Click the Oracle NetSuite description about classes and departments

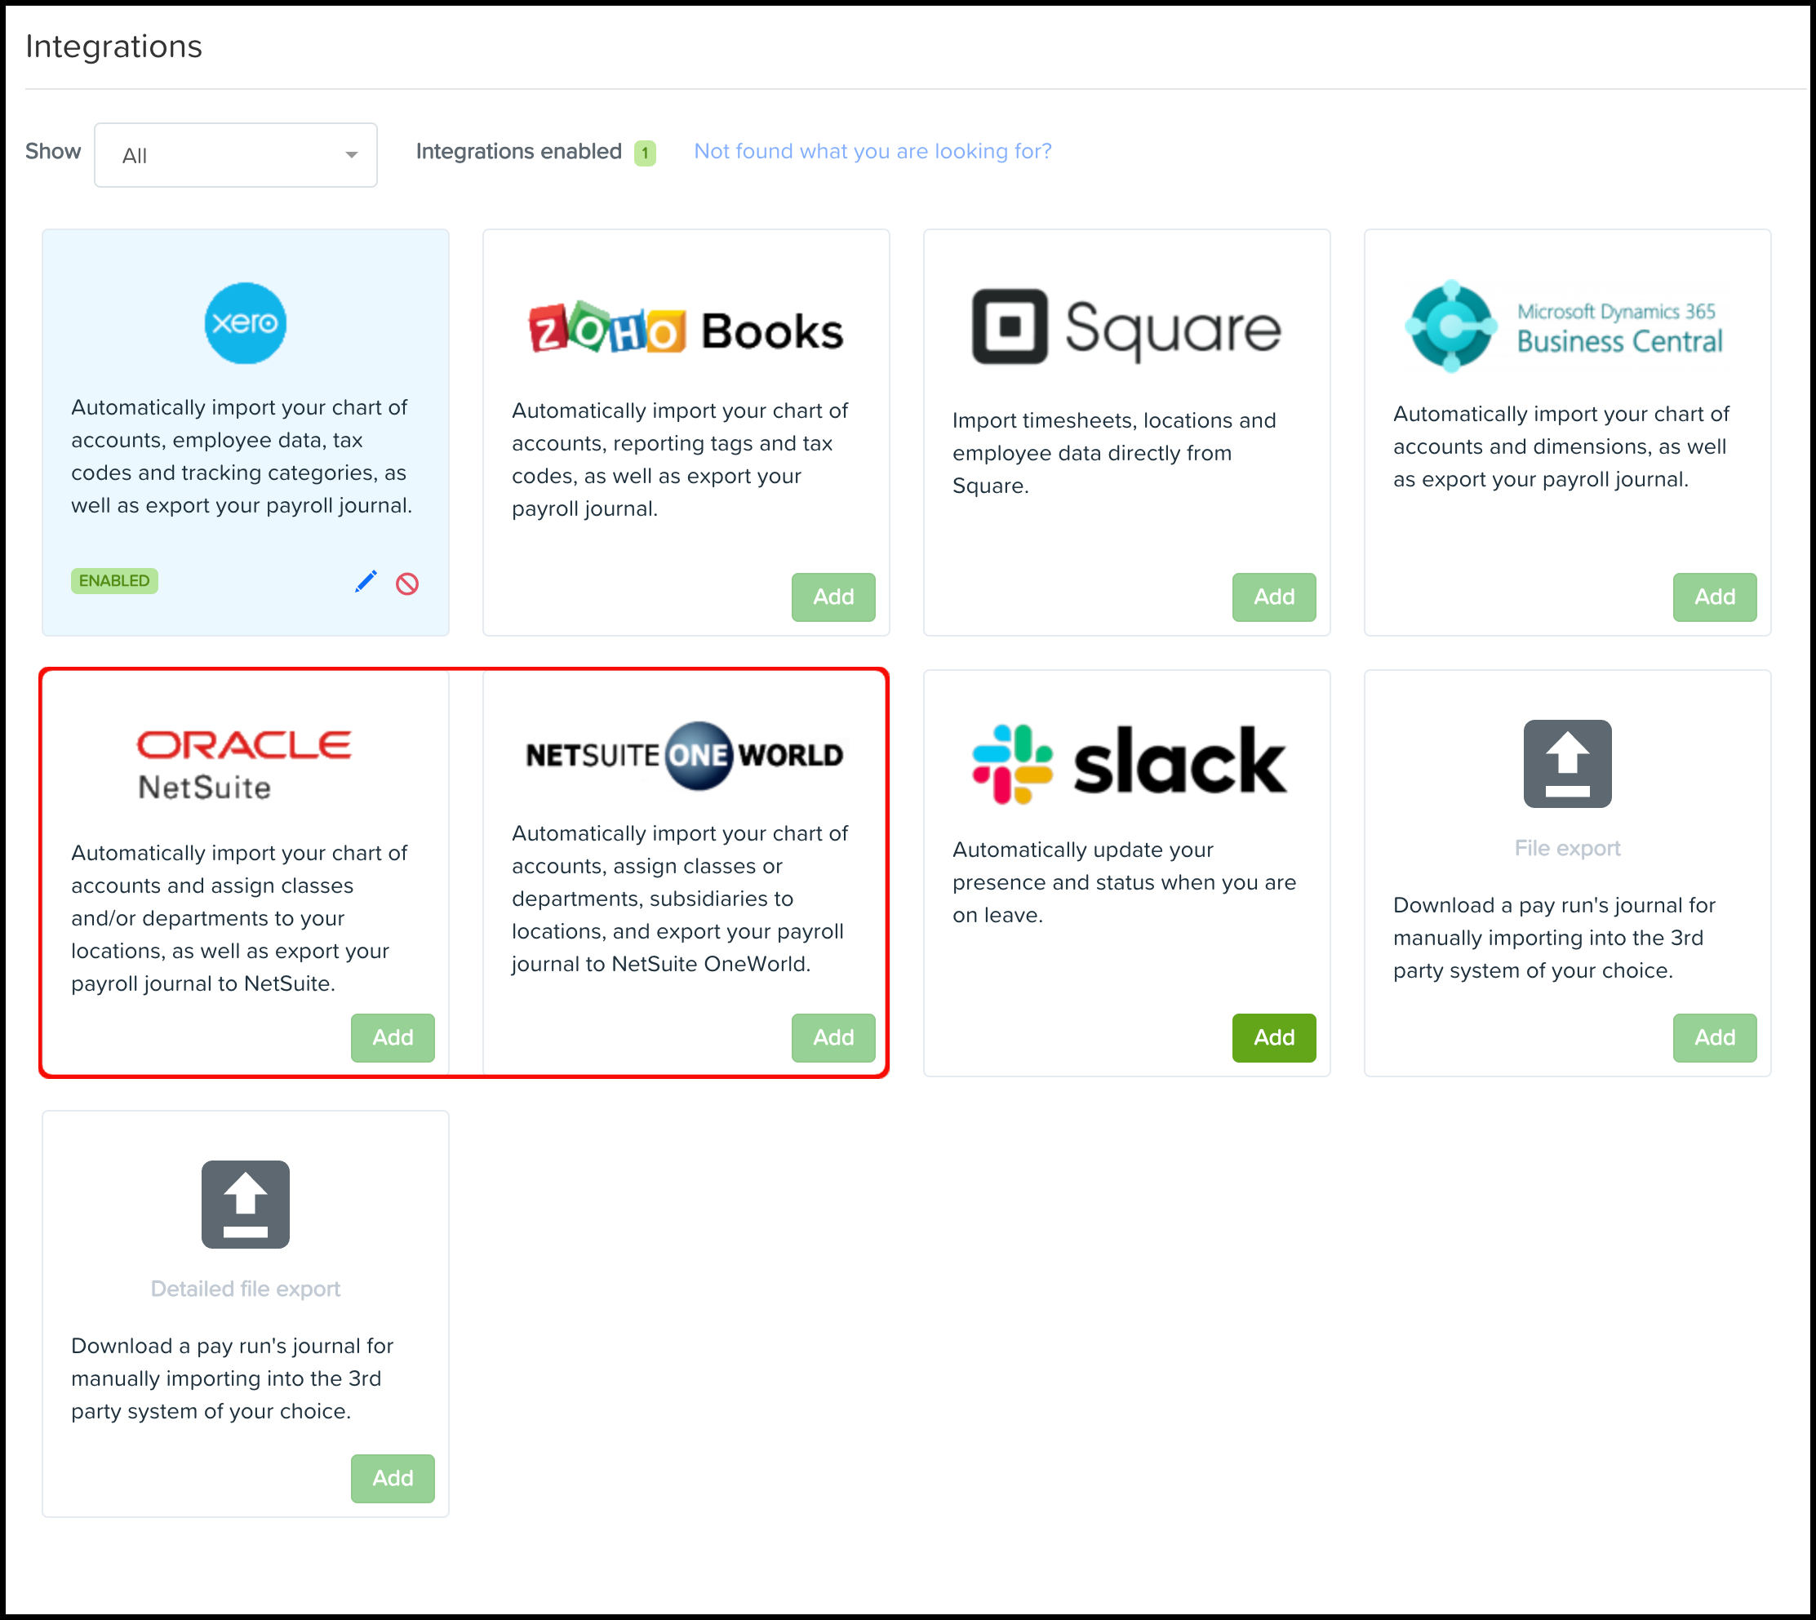238,917
